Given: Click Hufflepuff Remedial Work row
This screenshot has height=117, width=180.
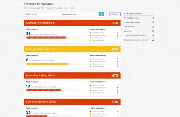Looking at the screenshot, I should click(x=104, y=67).
